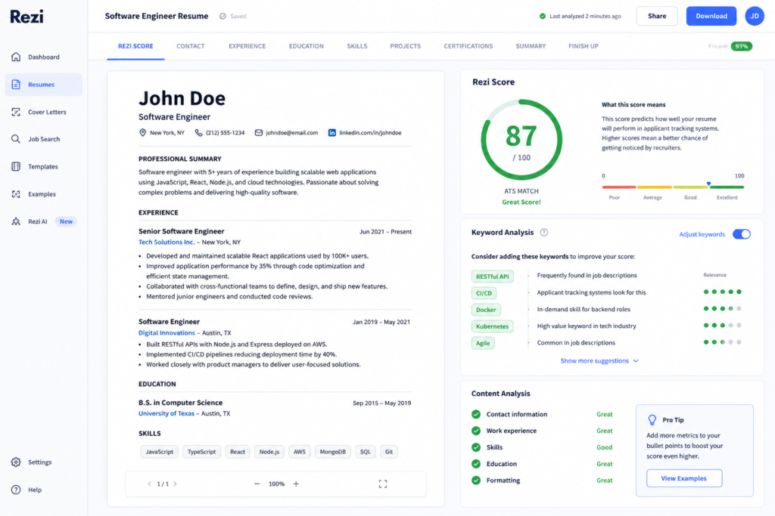
Task: Toggle the Adjust keywords switch
Action: coord(742,234)
